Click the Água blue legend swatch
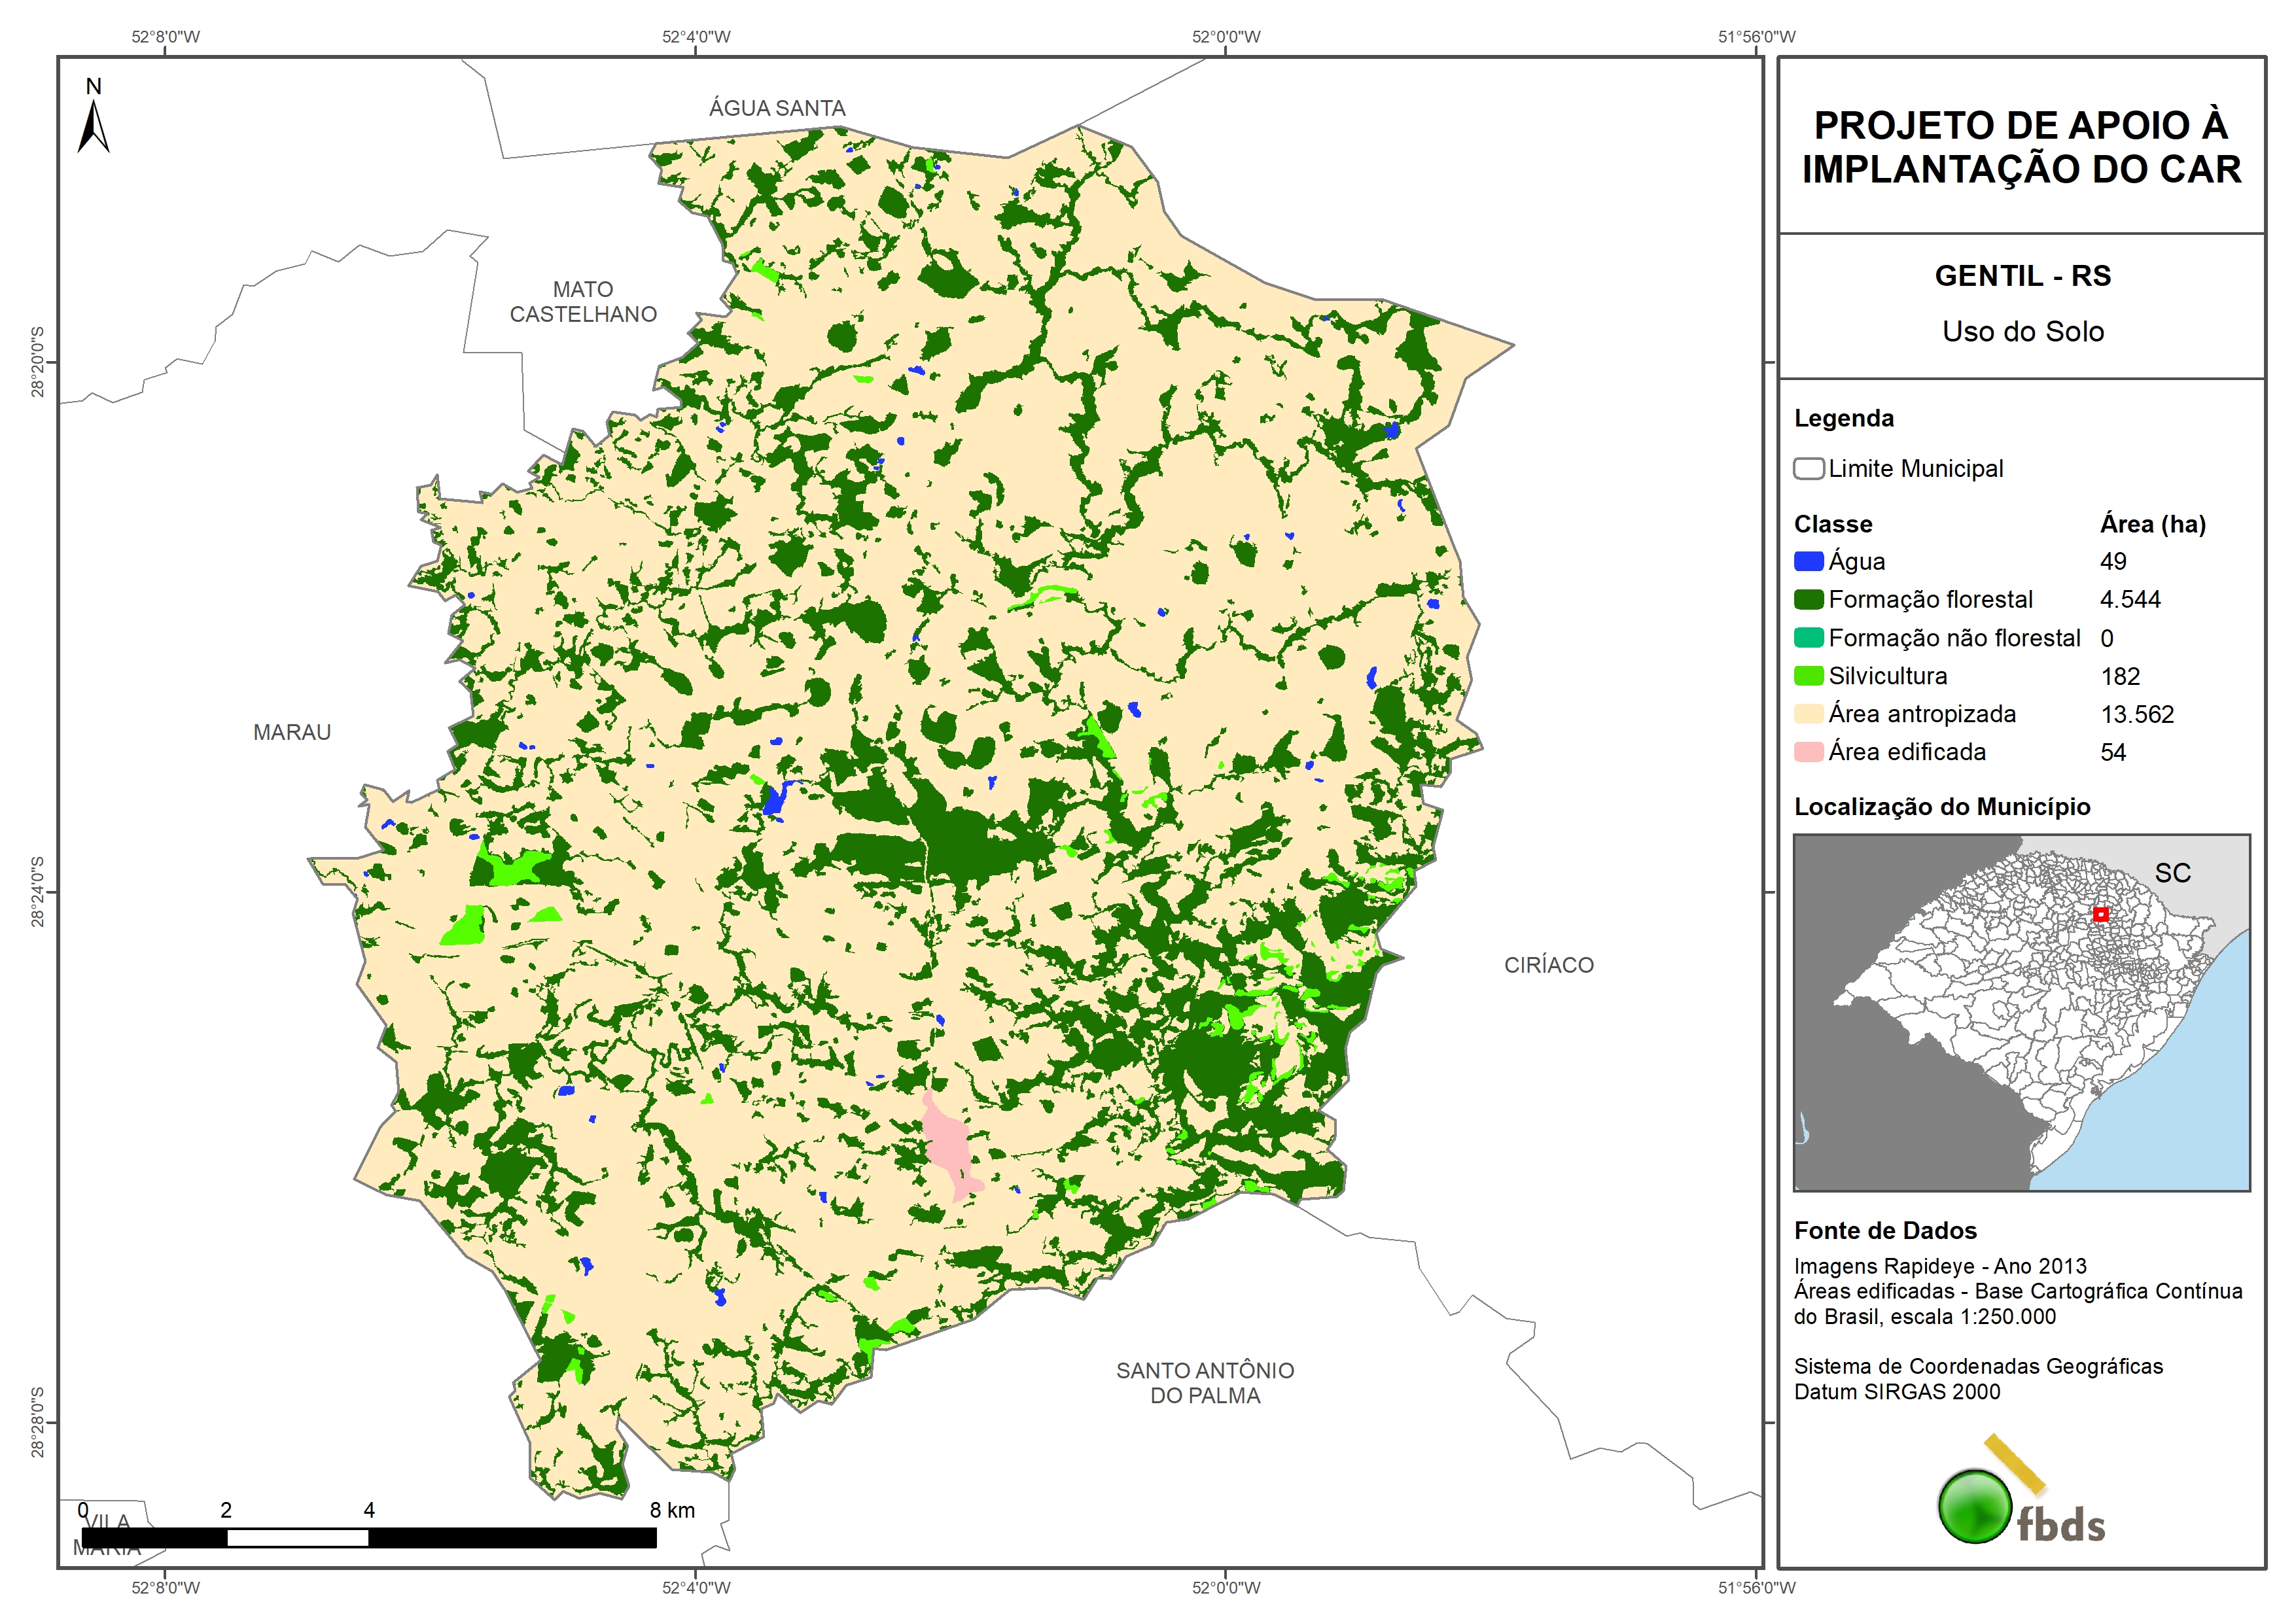Image resolution: width=2296 pixels, height=1623 pixels. pyautogui.click(x=1808, y=561)
